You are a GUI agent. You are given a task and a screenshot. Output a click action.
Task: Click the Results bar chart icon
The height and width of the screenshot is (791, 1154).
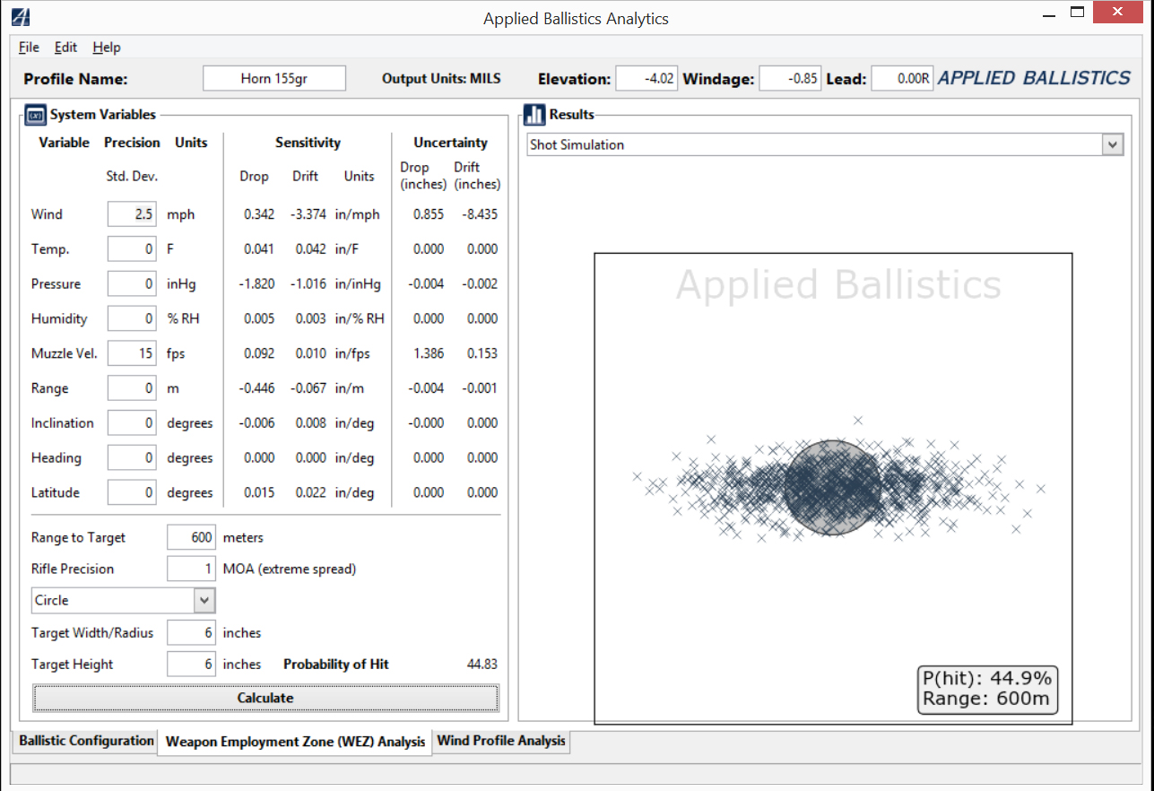pos(535,115)
